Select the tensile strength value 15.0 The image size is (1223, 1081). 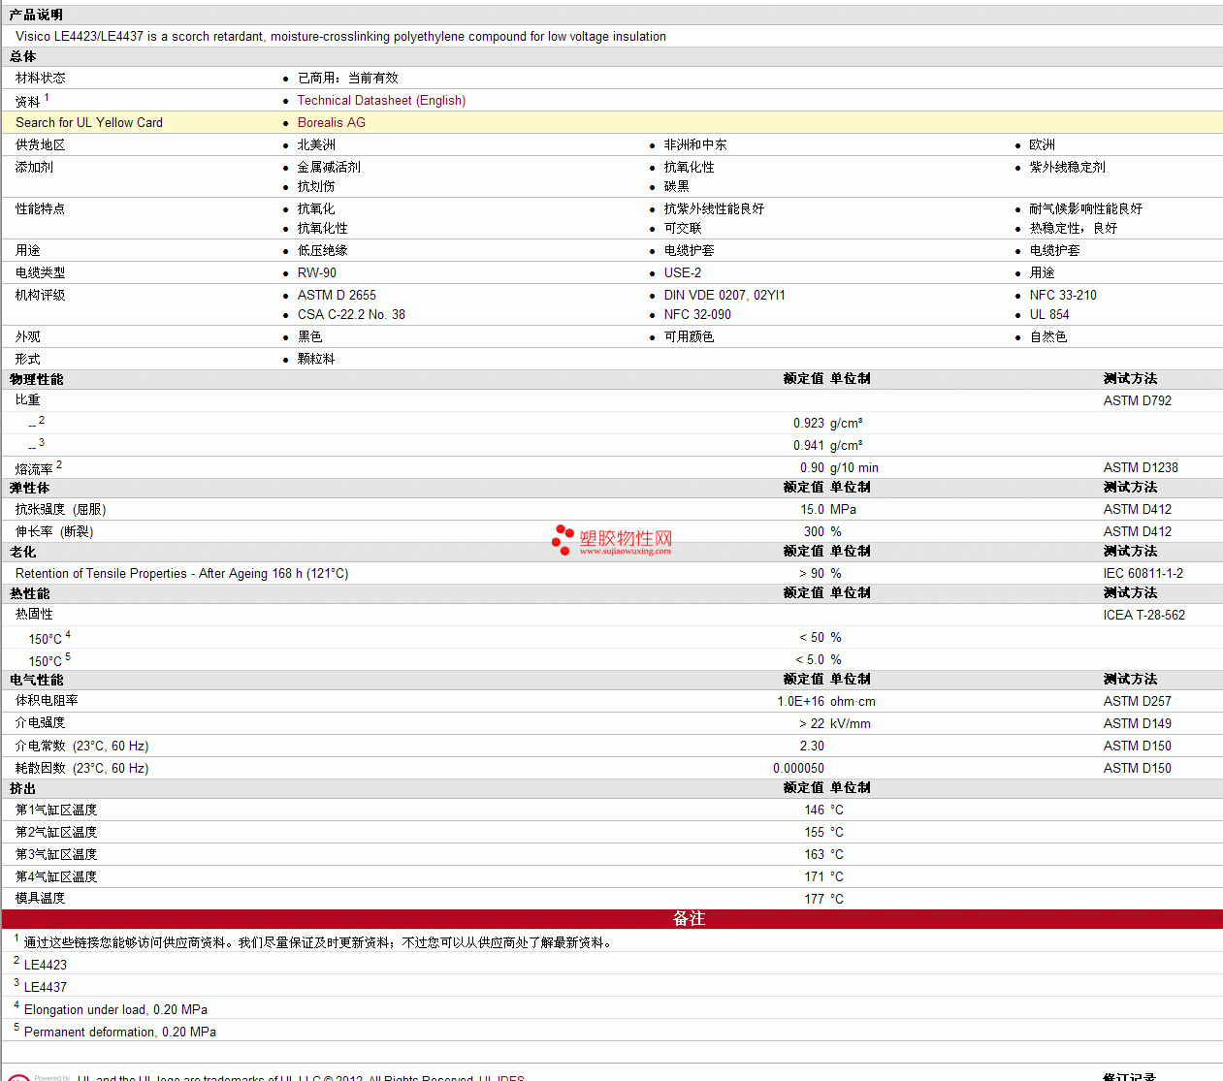pos(813,510)
